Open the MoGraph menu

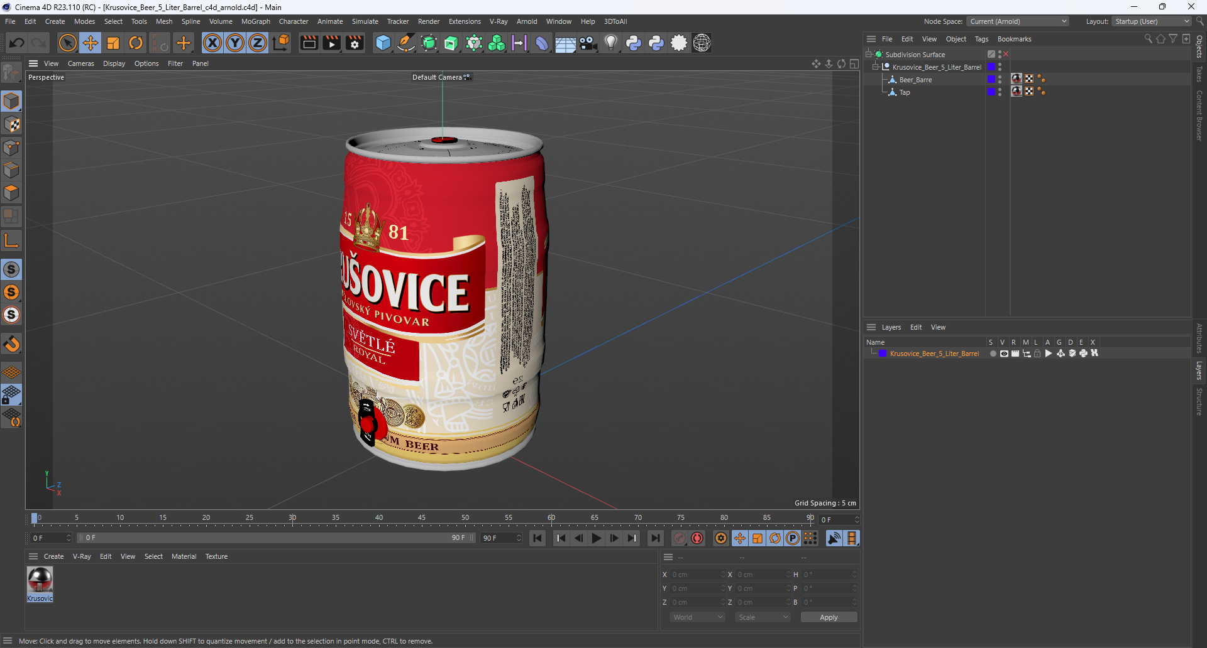pos(255,21)
